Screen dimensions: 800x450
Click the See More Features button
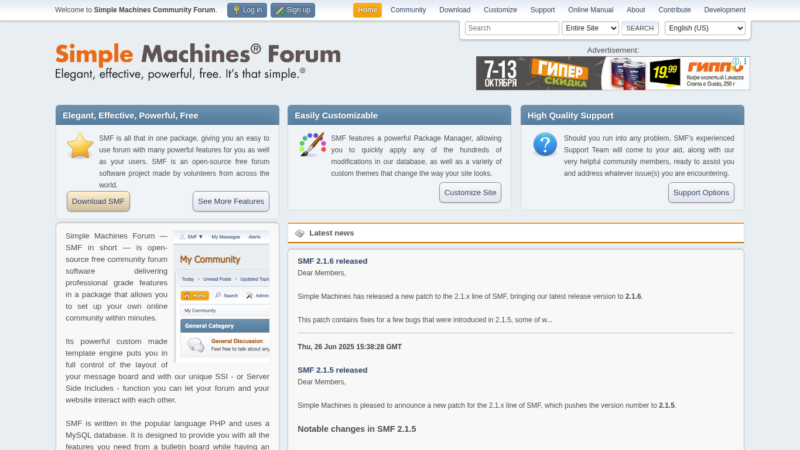click(x=231, y=202)
